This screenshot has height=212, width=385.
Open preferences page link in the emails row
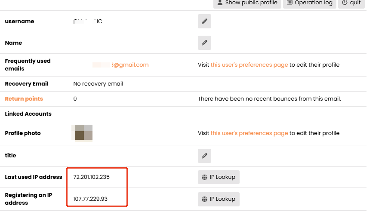(249, 65)
